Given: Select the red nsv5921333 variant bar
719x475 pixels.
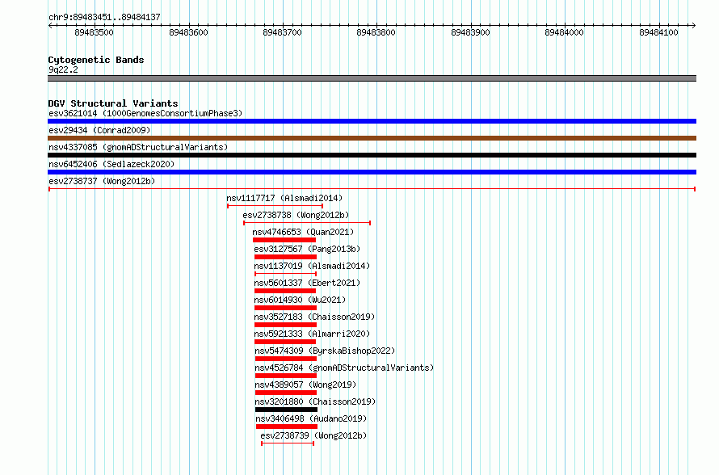Looking at the screenshot, I should tap(285, 342).
